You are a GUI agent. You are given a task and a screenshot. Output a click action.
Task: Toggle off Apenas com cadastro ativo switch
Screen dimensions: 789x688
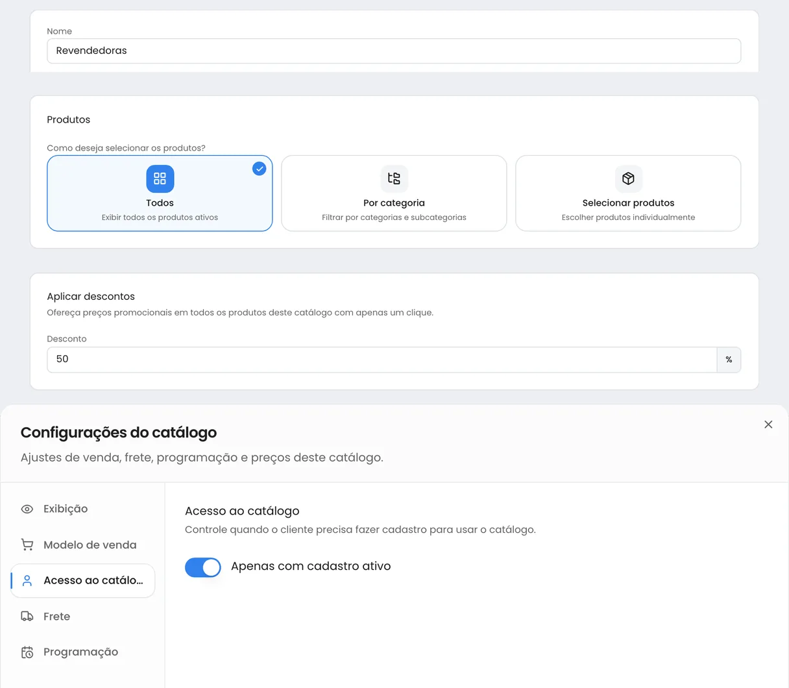[203, 567]
